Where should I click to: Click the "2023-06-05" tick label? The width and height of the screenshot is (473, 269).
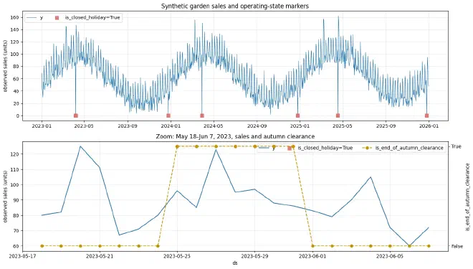click(x=390, y=256)
